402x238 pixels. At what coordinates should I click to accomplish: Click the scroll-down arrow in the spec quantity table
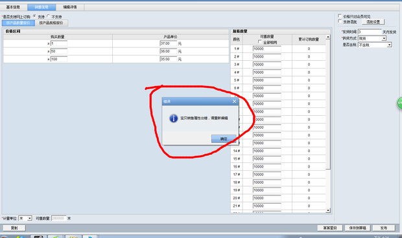[x=328, y=210]
